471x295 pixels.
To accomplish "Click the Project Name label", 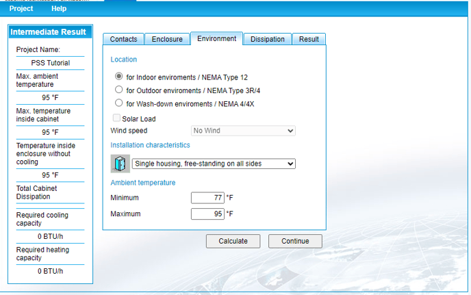I will point(38,49).
